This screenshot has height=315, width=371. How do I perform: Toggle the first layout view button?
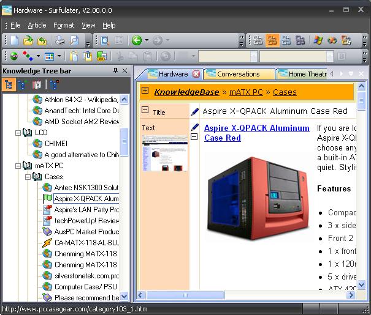tap(258, 40)
